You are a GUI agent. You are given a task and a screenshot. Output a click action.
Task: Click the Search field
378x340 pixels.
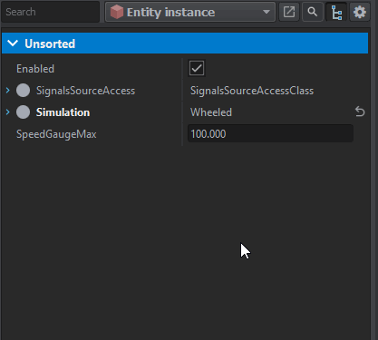(x=50, y=12)
